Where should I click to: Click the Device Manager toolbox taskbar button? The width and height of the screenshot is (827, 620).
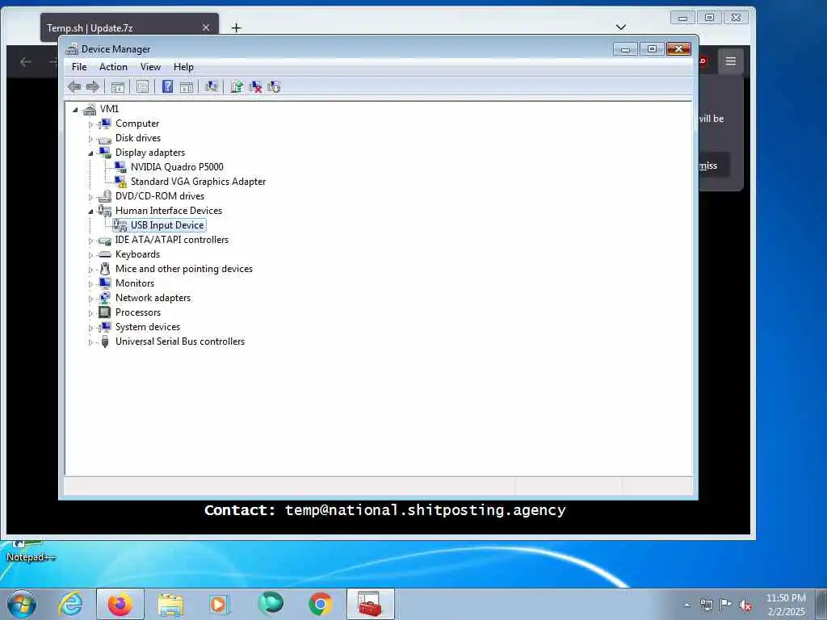tap(370, 604)
